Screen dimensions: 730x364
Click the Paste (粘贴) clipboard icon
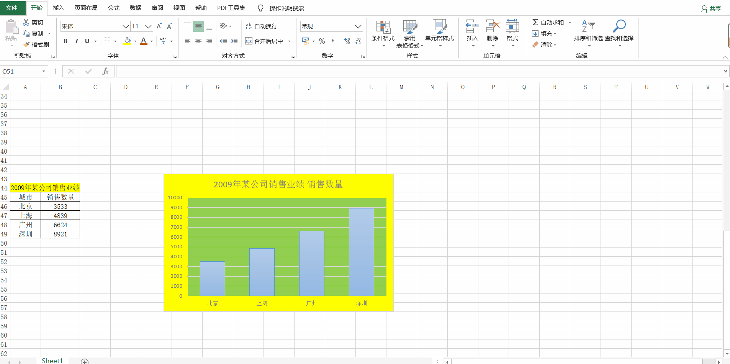click(11, 27)
